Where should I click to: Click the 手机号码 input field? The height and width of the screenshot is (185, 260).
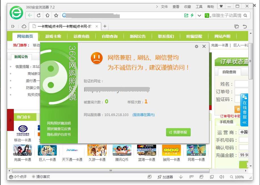(x=244, y=140)
